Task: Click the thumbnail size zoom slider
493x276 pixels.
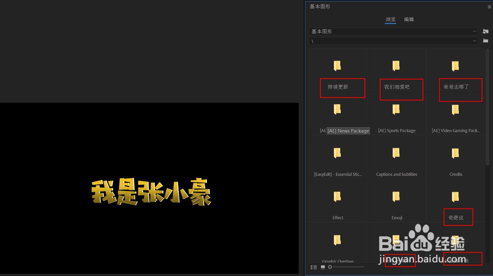Action: pyautogui.click(x=346, y=267)
